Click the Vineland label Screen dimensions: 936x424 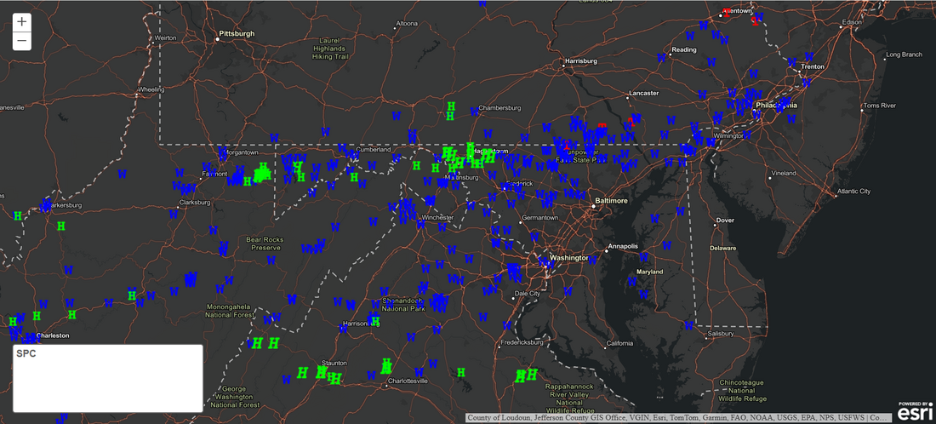(783, 173)
